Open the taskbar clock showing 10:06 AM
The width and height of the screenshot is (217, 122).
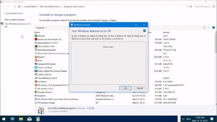200,119
